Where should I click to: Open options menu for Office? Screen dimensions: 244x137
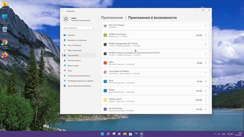click(205, 63)
